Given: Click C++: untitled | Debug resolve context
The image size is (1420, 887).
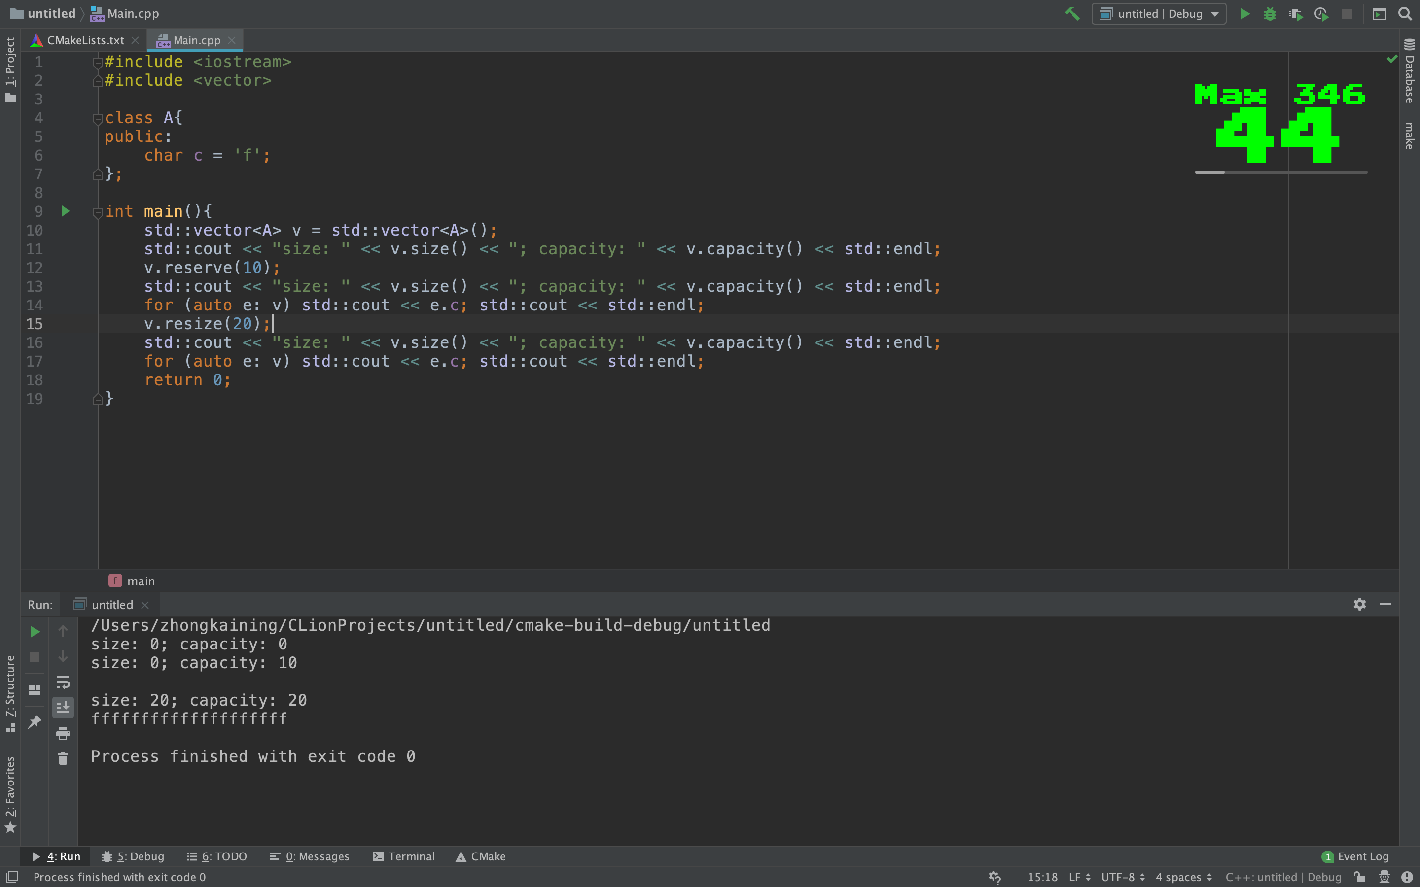Looking at the screenshot, I should (x=1283, y=877).
